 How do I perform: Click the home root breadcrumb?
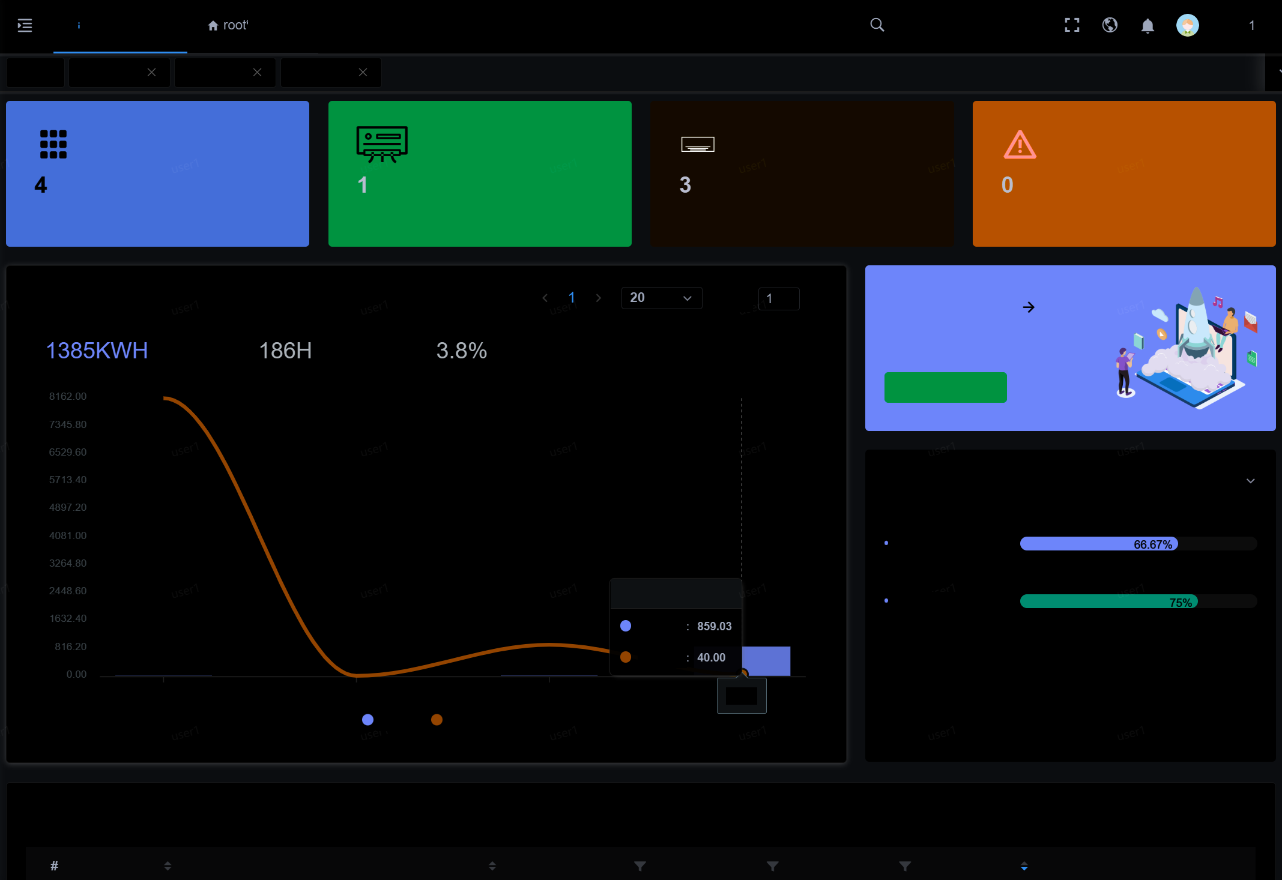point(228,25)
